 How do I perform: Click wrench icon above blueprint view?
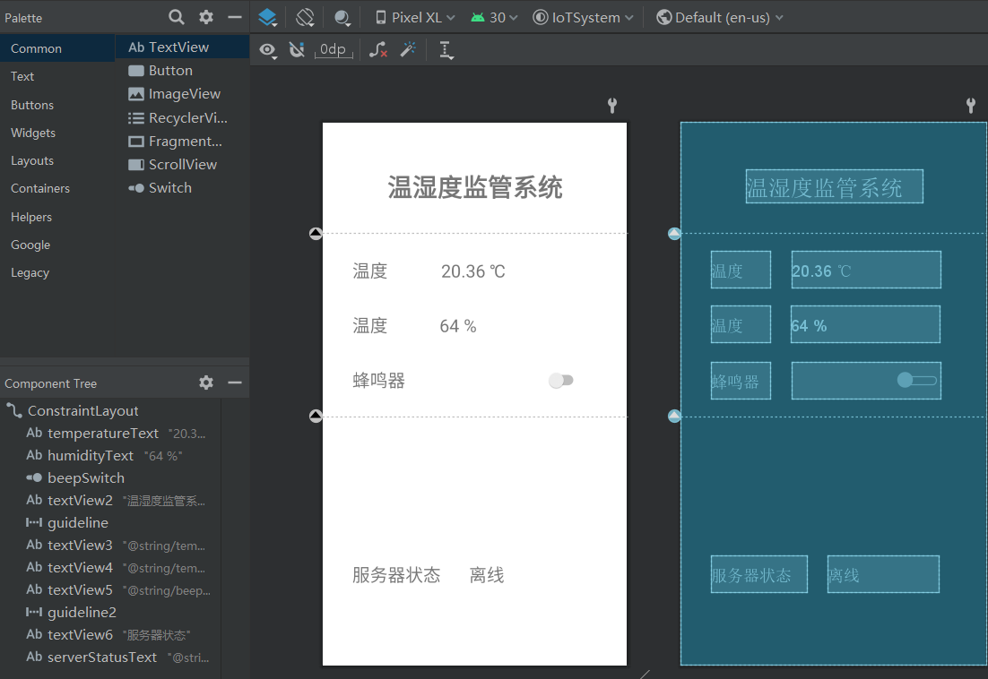click(x=971, y=105)
